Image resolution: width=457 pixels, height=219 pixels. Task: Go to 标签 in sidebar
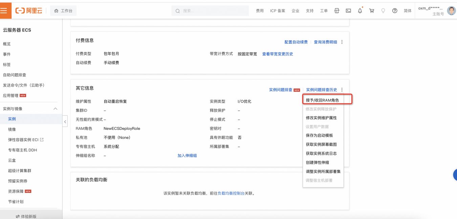7,65
